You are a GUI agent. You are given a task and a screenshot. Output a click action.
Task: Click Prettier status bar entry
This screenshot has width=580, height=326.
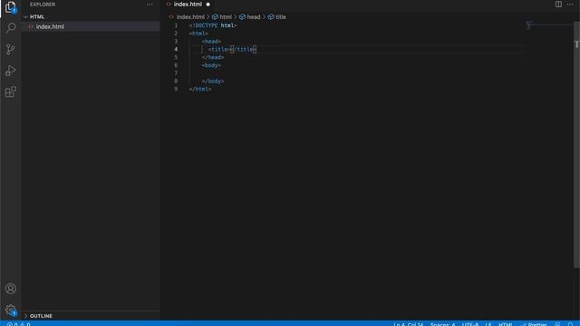534,324
